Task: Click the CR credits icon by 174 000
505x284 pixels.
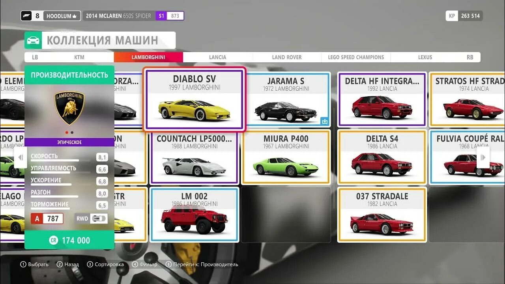Action: (53, 240)
